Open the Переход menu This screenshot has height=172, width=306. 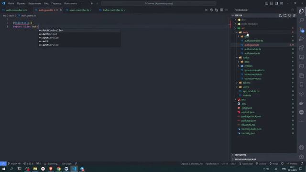pos(56,3)
